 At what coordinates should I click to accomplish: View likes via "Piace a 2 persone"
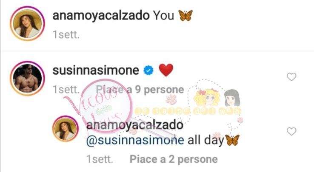(174, 159)
